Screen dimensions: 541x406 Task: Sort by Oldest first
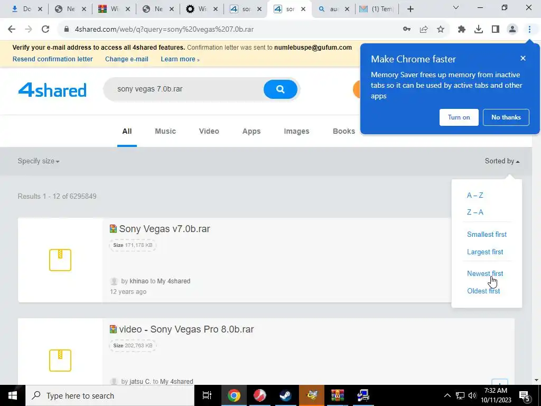483,291
